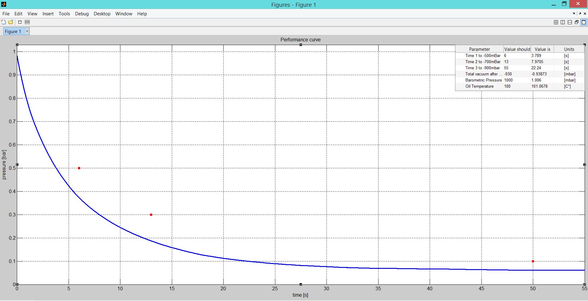The width and height of the screenshot is (588, 301).
Task: Expand the Debug menu
Action: click(x=82, y=14)
